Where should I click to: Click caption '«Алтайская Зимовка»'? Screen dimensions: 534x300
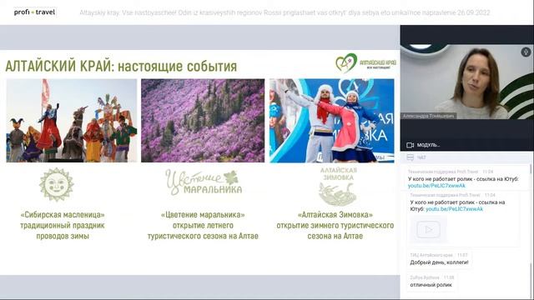(x=335, y=215)
